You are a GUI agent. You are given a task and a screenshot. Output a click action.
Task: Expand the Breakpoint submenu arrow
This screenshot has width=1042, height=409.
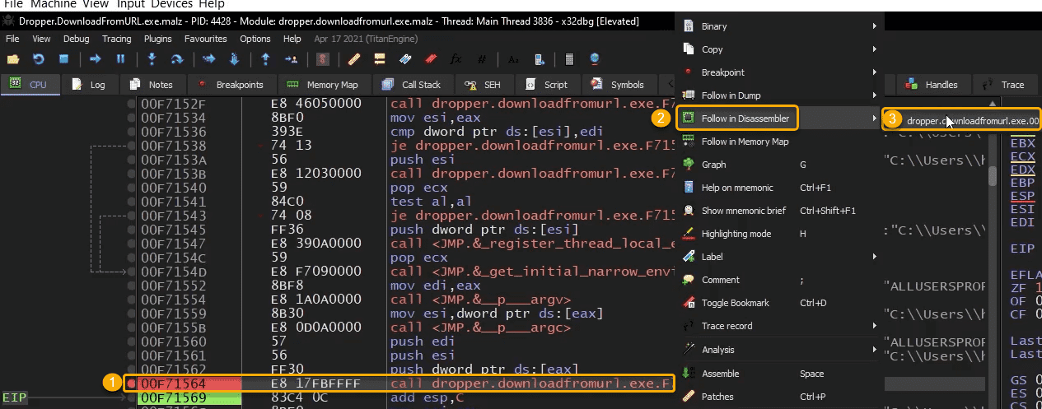click(x=874, y=72)
